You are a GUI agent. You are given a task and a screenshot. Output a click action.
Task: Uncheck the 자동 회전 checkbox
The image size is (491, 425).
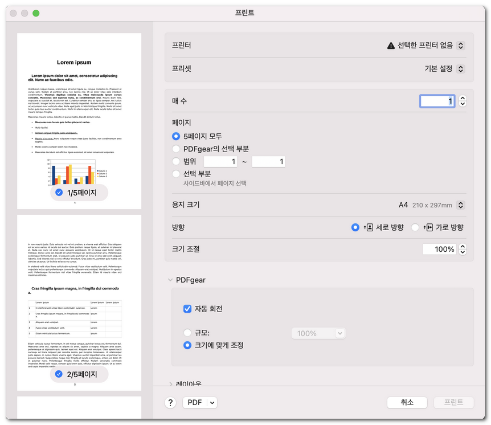coord(187,309)
